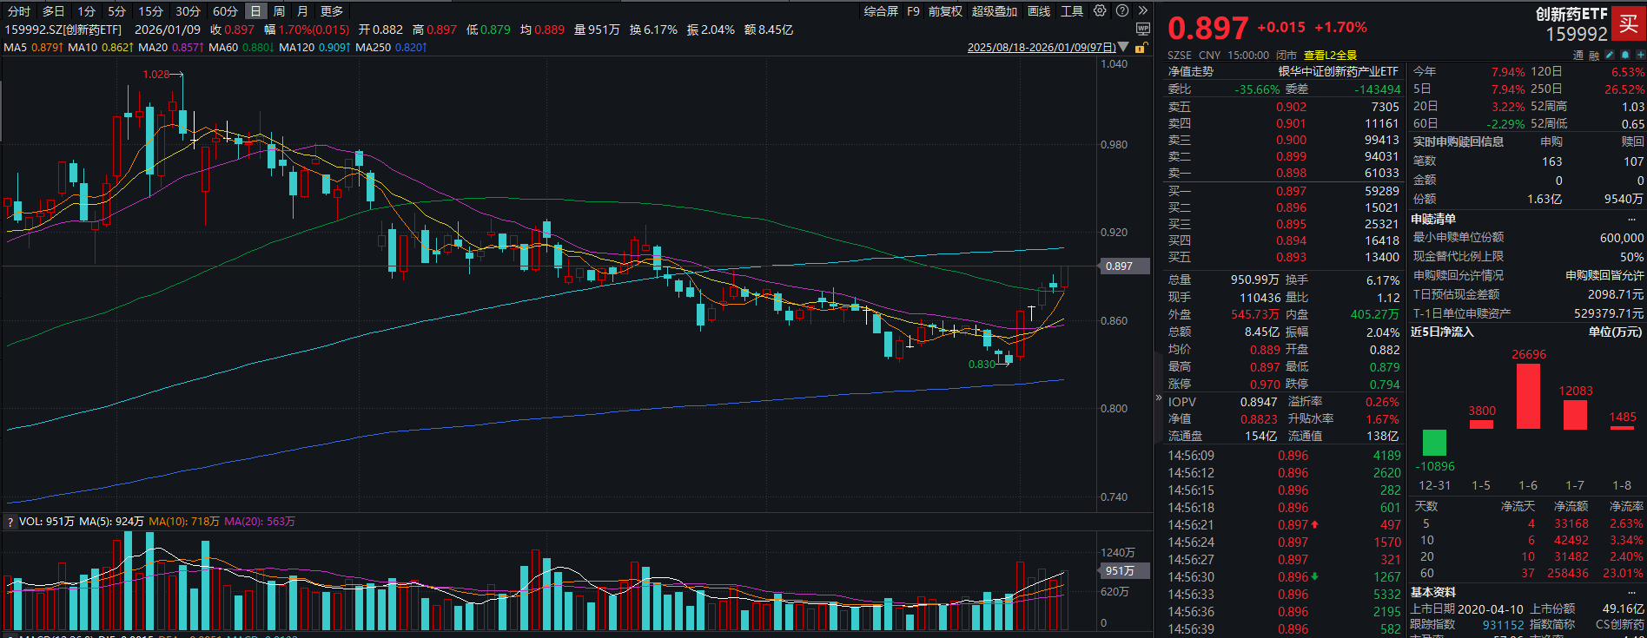
Task: Click the 26696 red net inflow bar
Action: coord(1528,397)
